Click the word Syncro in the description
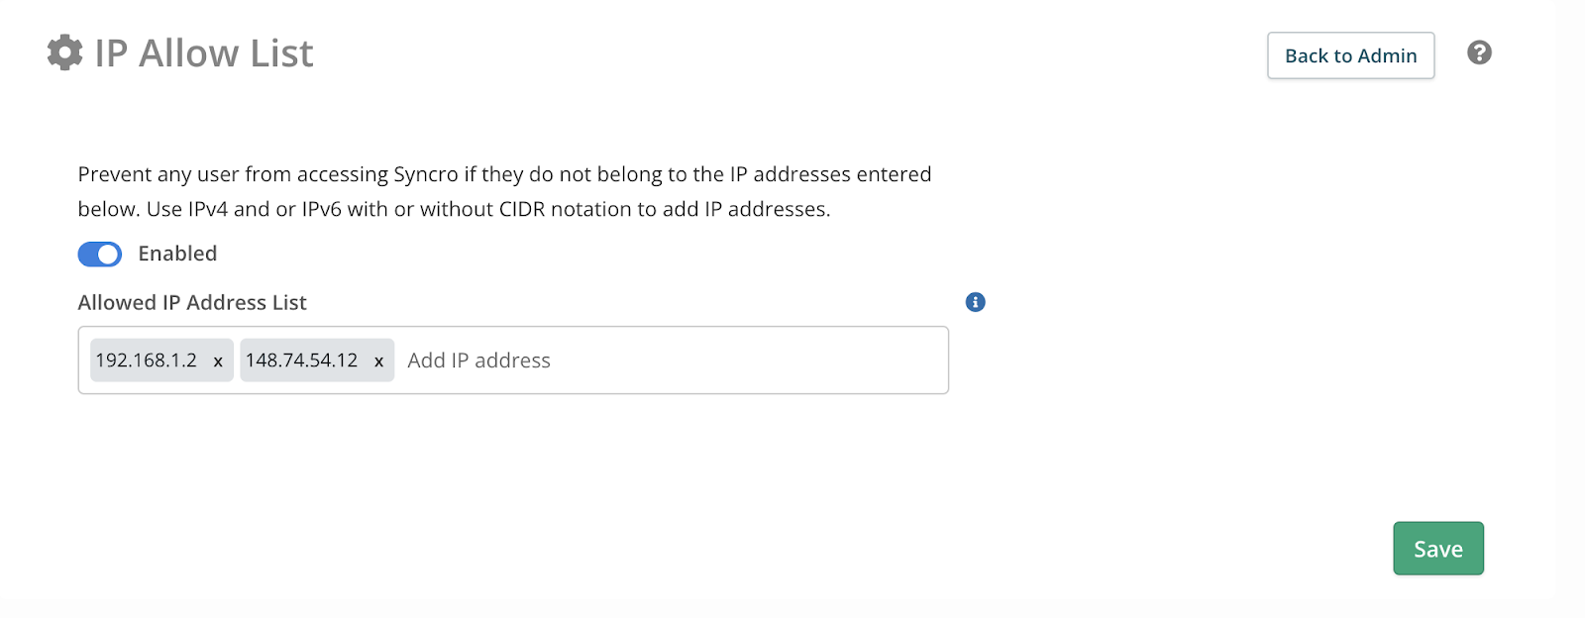The height and width of the screenshot is (618, 1585). [x=426, y=174]
